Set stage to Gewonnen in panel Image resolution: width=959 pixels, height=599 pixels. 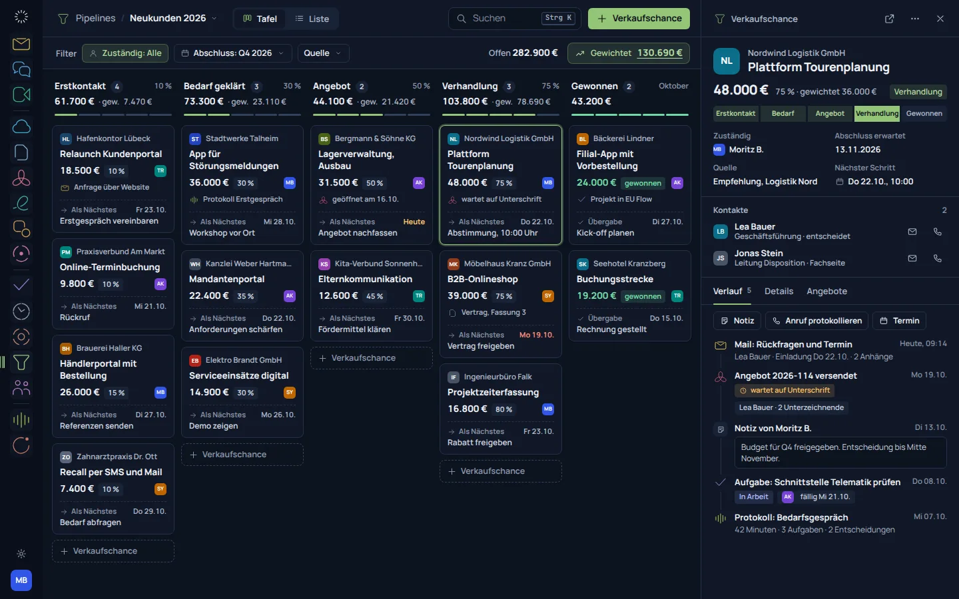(924, 114)
